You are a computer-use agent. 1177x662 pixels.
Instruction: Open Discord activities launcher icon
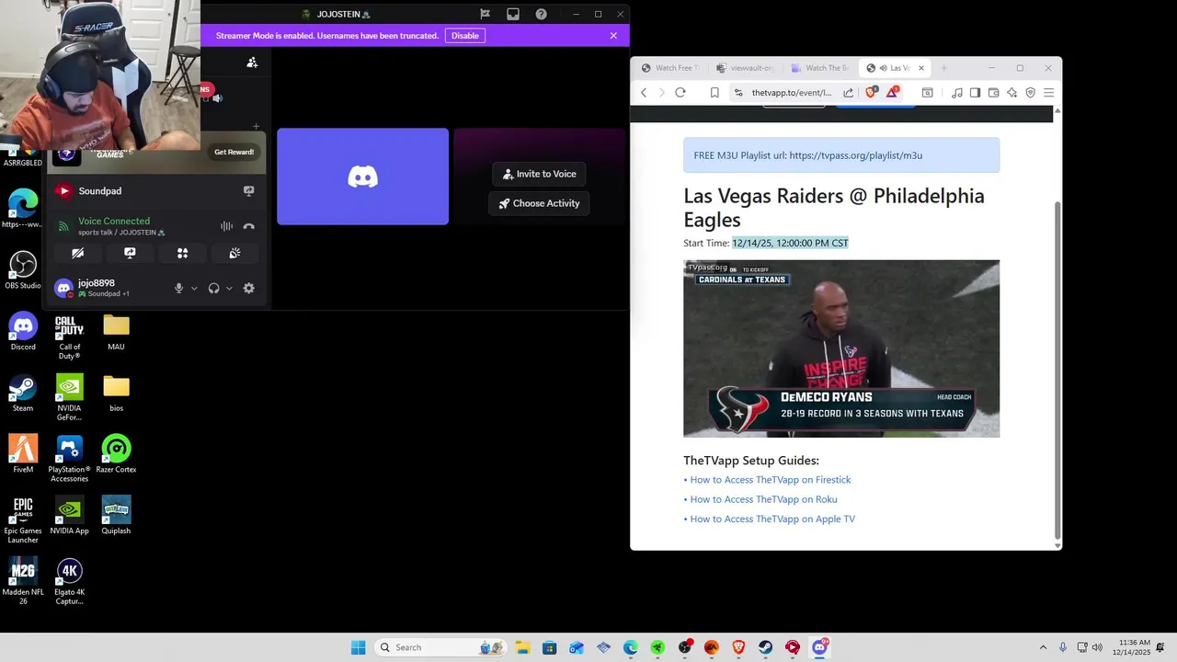click(x=182, y=253)
